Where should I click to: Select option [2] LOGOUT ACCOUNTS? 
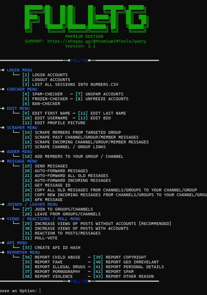click(x=46, y=80)
